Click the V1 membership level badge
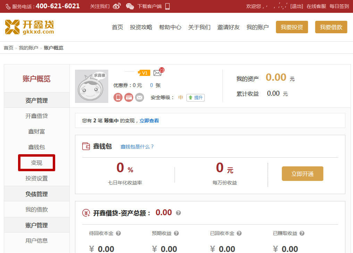 pos(144,73)
